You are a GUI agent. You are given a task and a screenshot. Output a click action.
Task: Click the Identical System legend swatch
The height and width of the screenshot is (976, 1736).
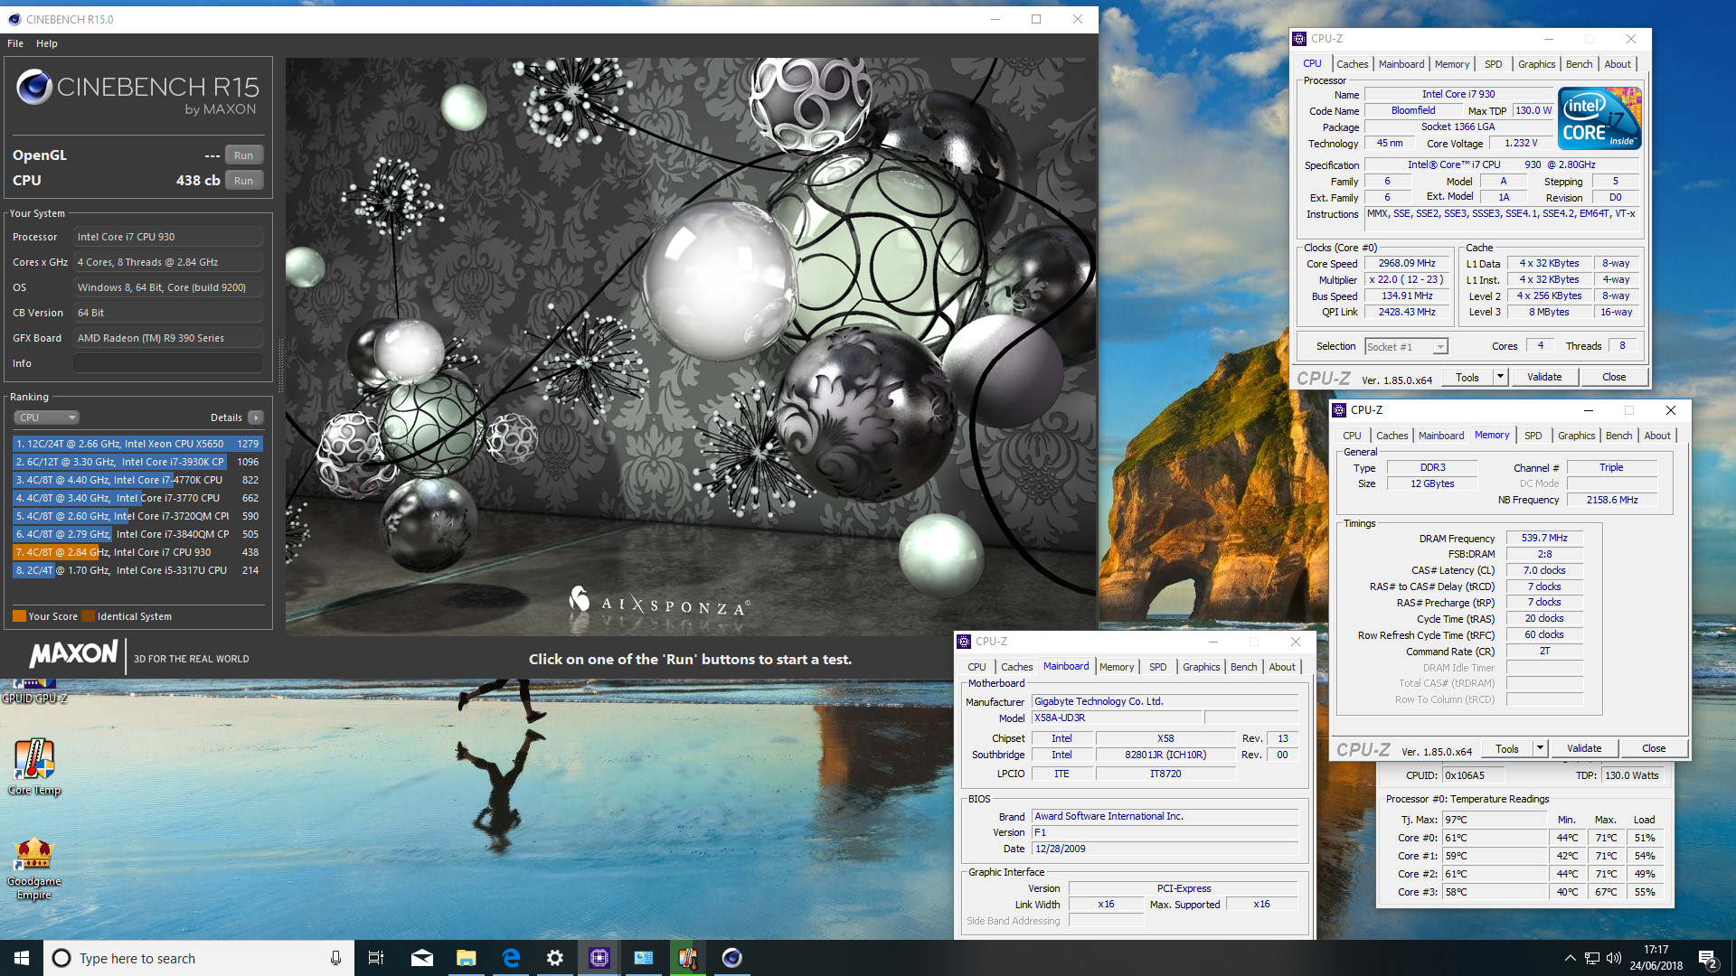pyautogui.click(x=88, y=616)
